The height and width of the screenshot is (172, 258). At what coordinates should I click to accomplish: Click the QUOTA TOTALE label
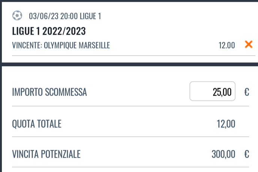[x=37, y=124]
